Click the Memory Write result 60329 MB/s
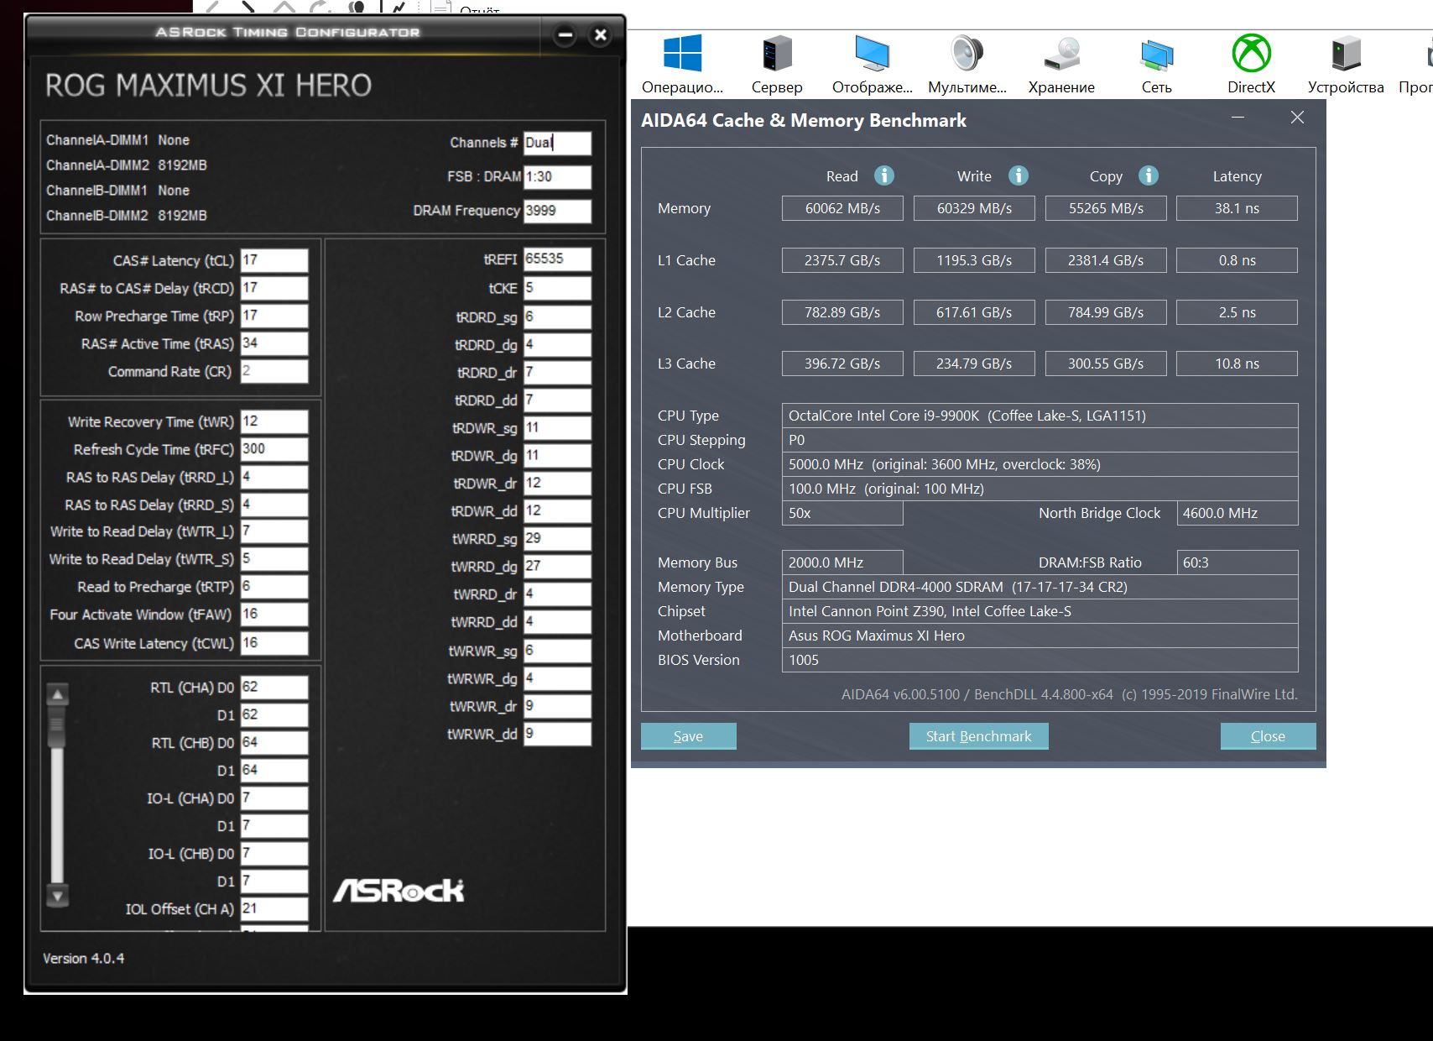Viewport: 1433px width, 1041px height. [974, 208]
